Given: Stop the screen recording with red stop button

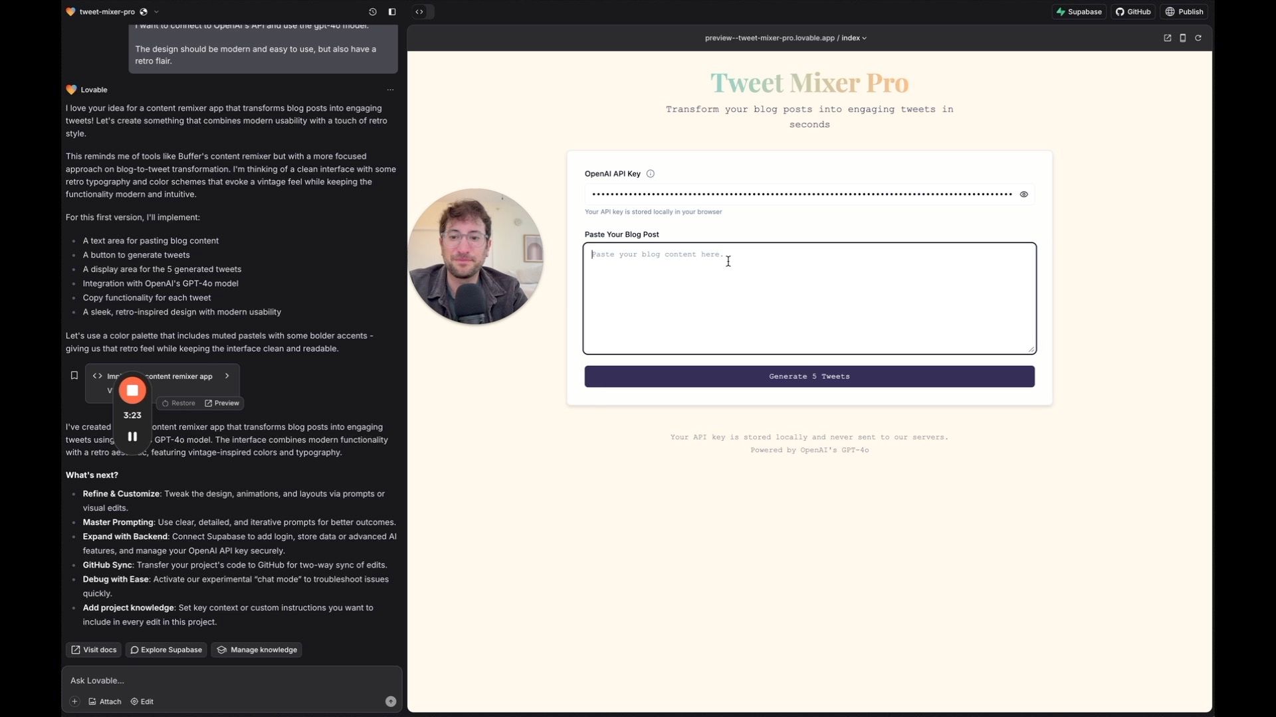Looking at the screenshot, I should click(x=132, y=390).
